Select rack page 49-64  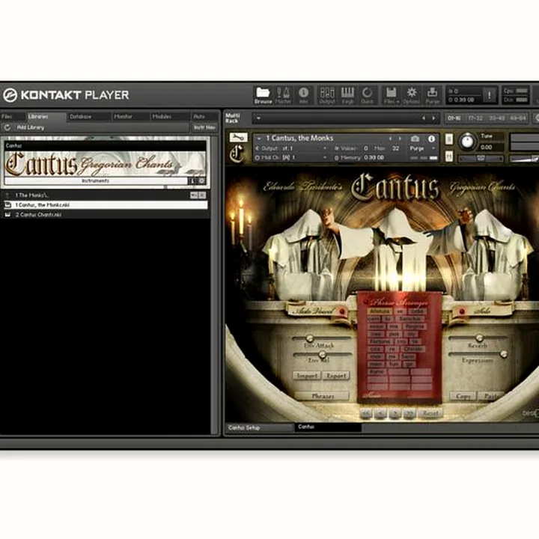[x=518, y=118]
